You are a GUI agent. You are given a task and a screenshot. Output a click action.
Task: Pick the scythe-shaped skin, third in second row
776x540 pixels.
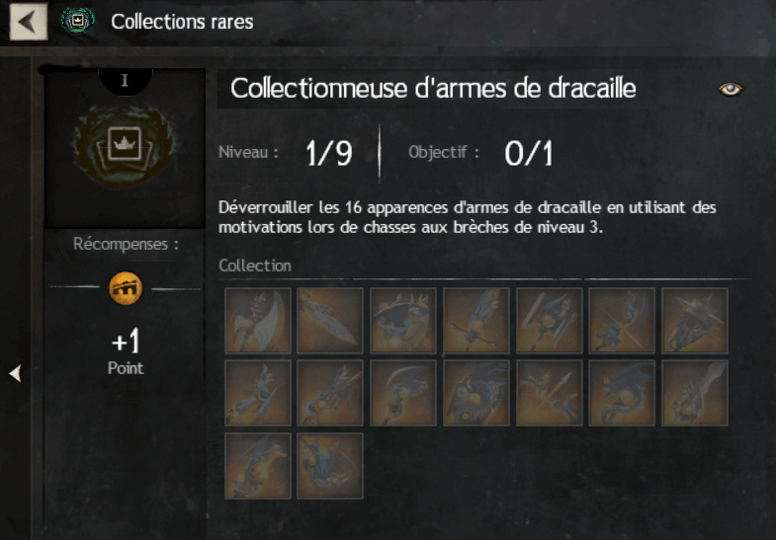(x=403, y=393)
